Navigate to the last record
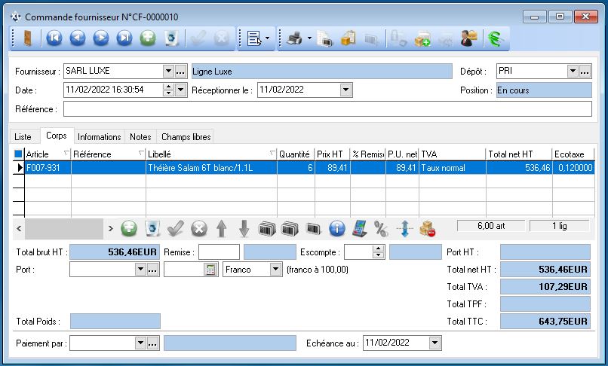Screen dimensions: 608x366 pos(124,38)
